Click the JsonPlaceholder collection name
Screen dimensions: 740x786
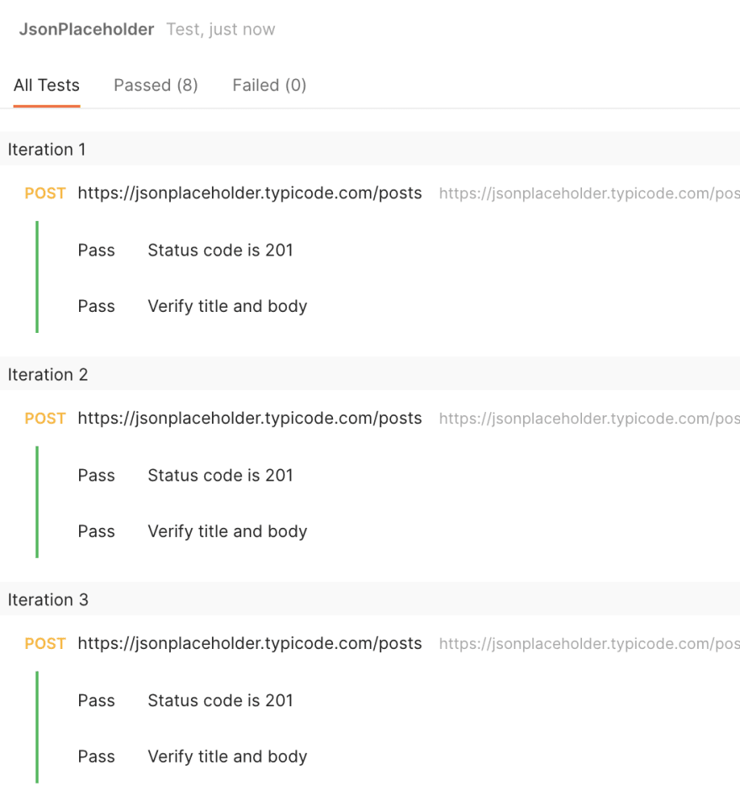pos(87,29)
